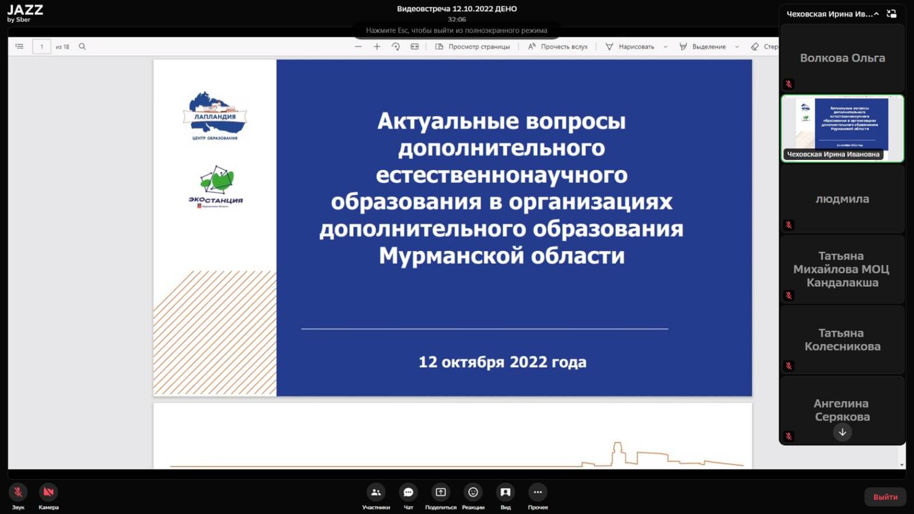Click the search magnifier in the PDF toolbar

(82, 47)
